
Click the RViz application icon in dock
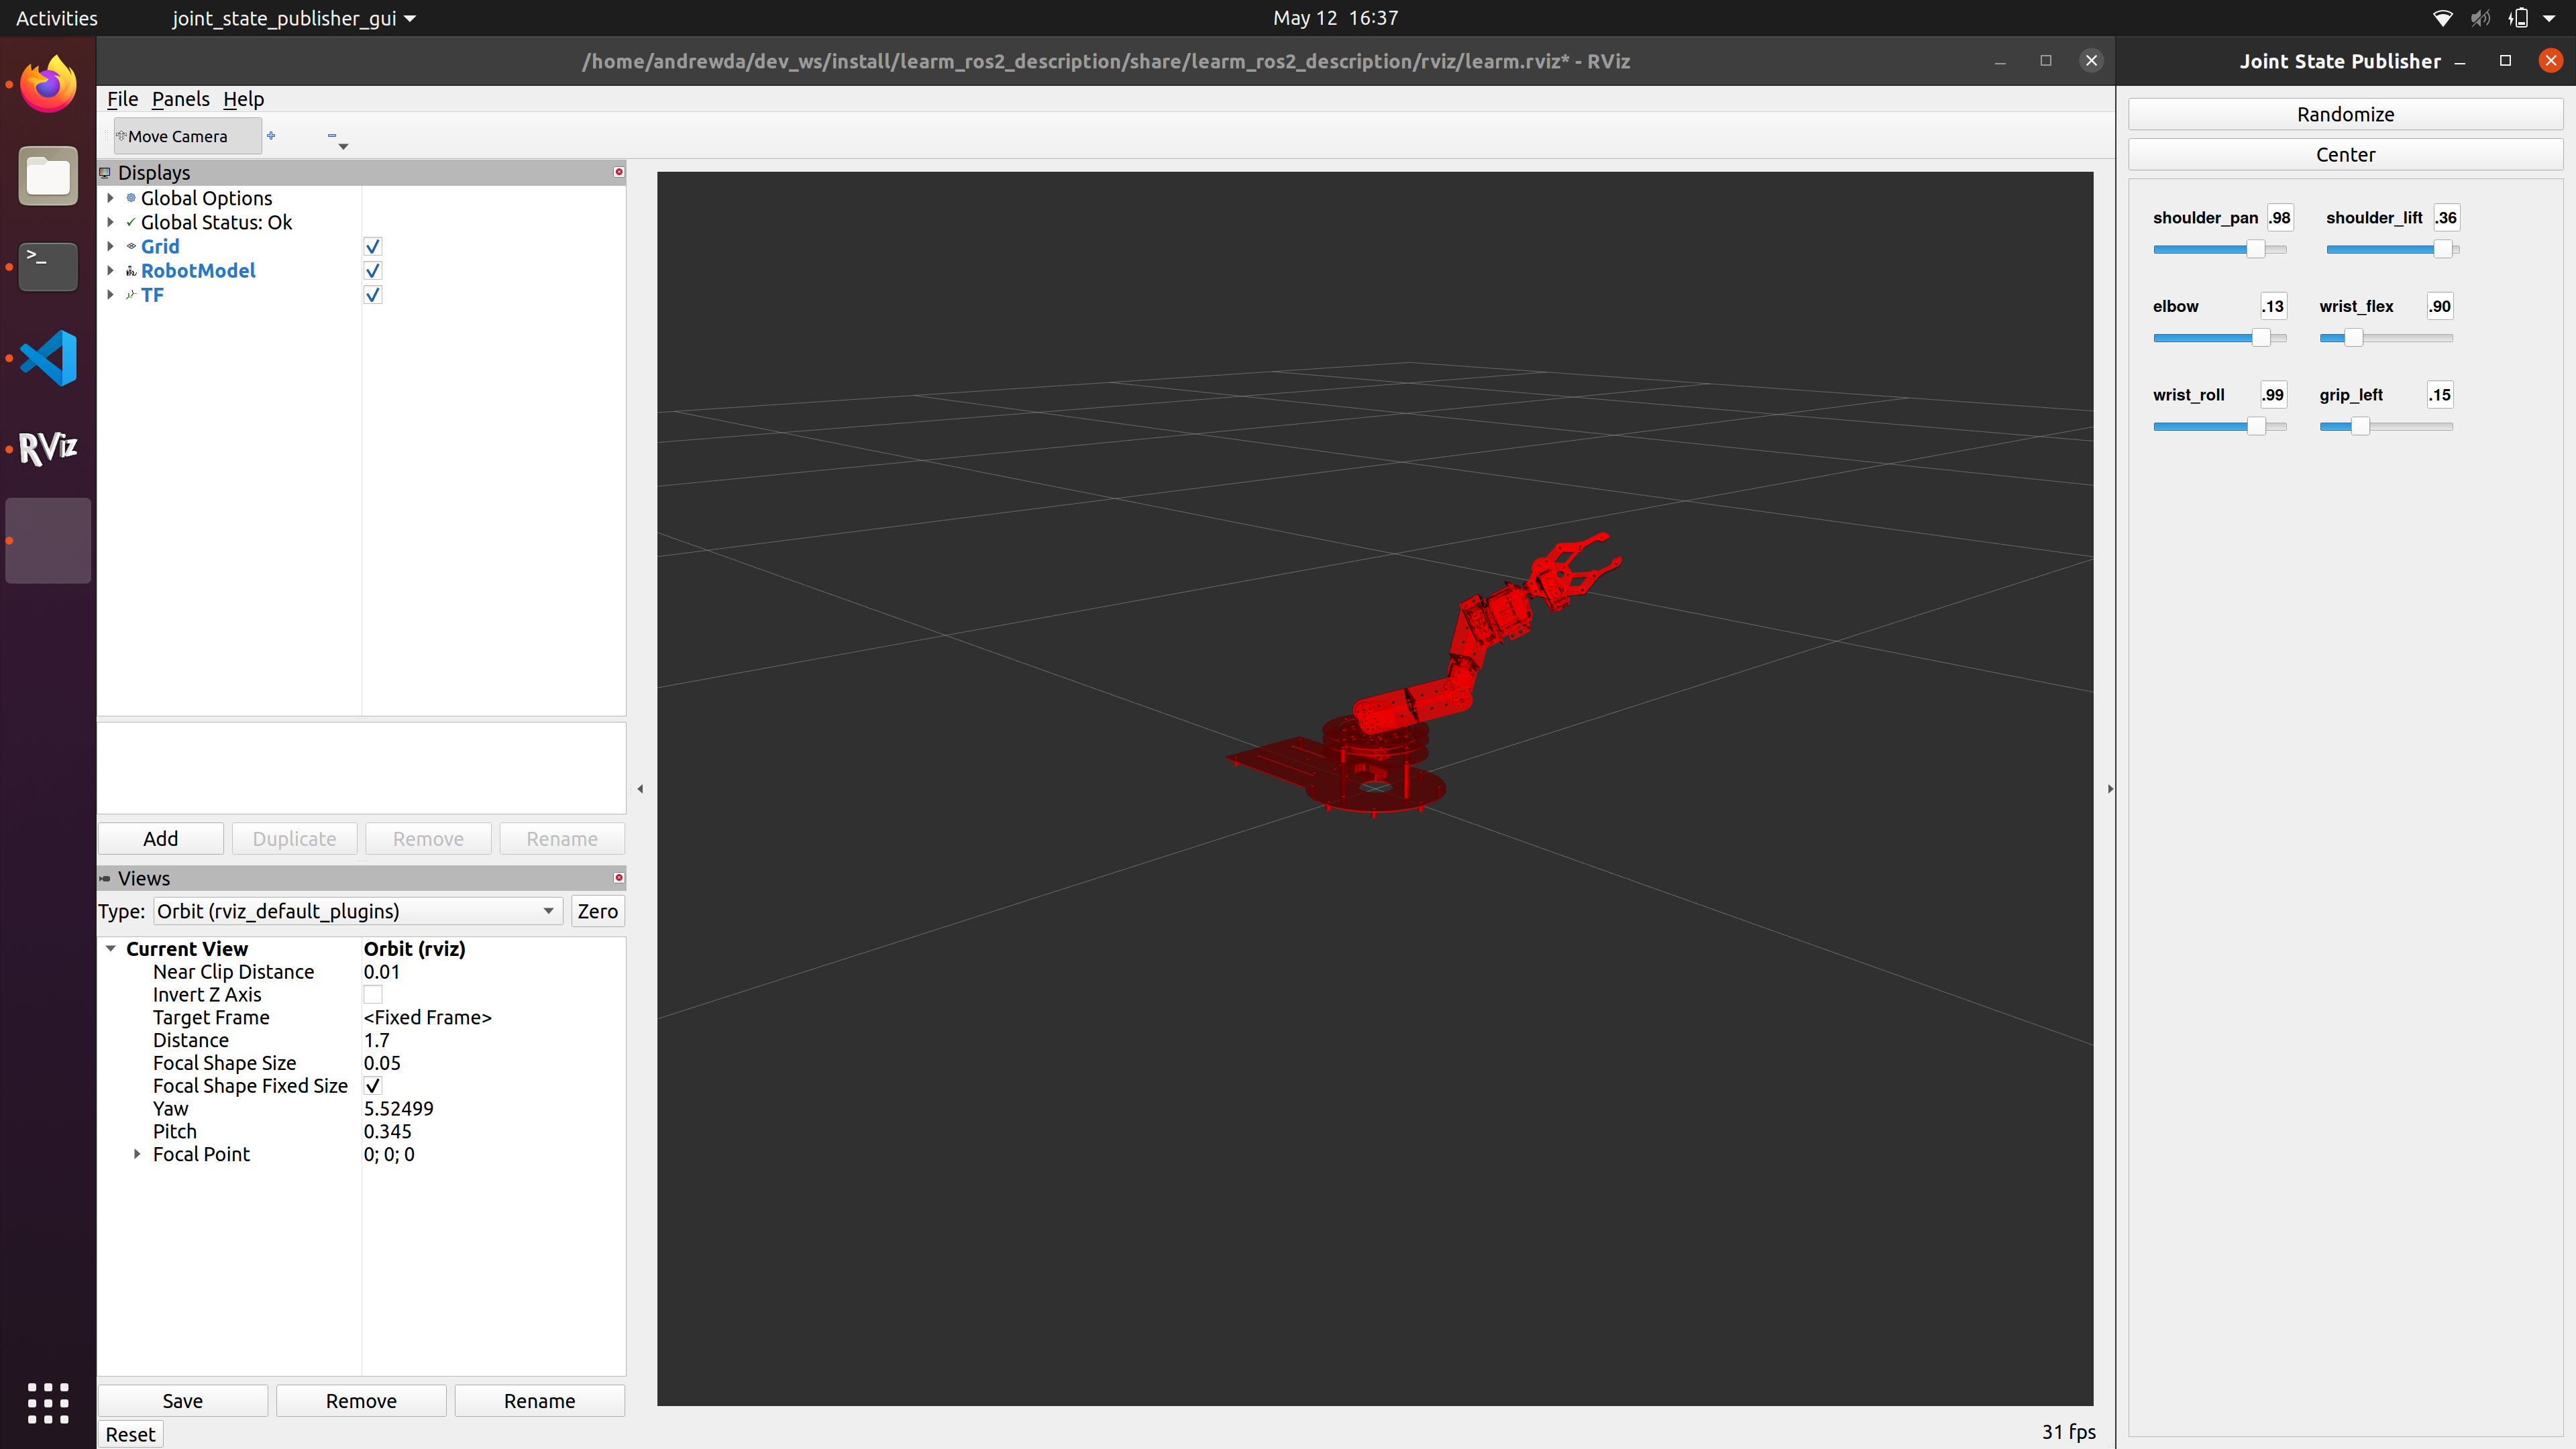coord(46,447)
